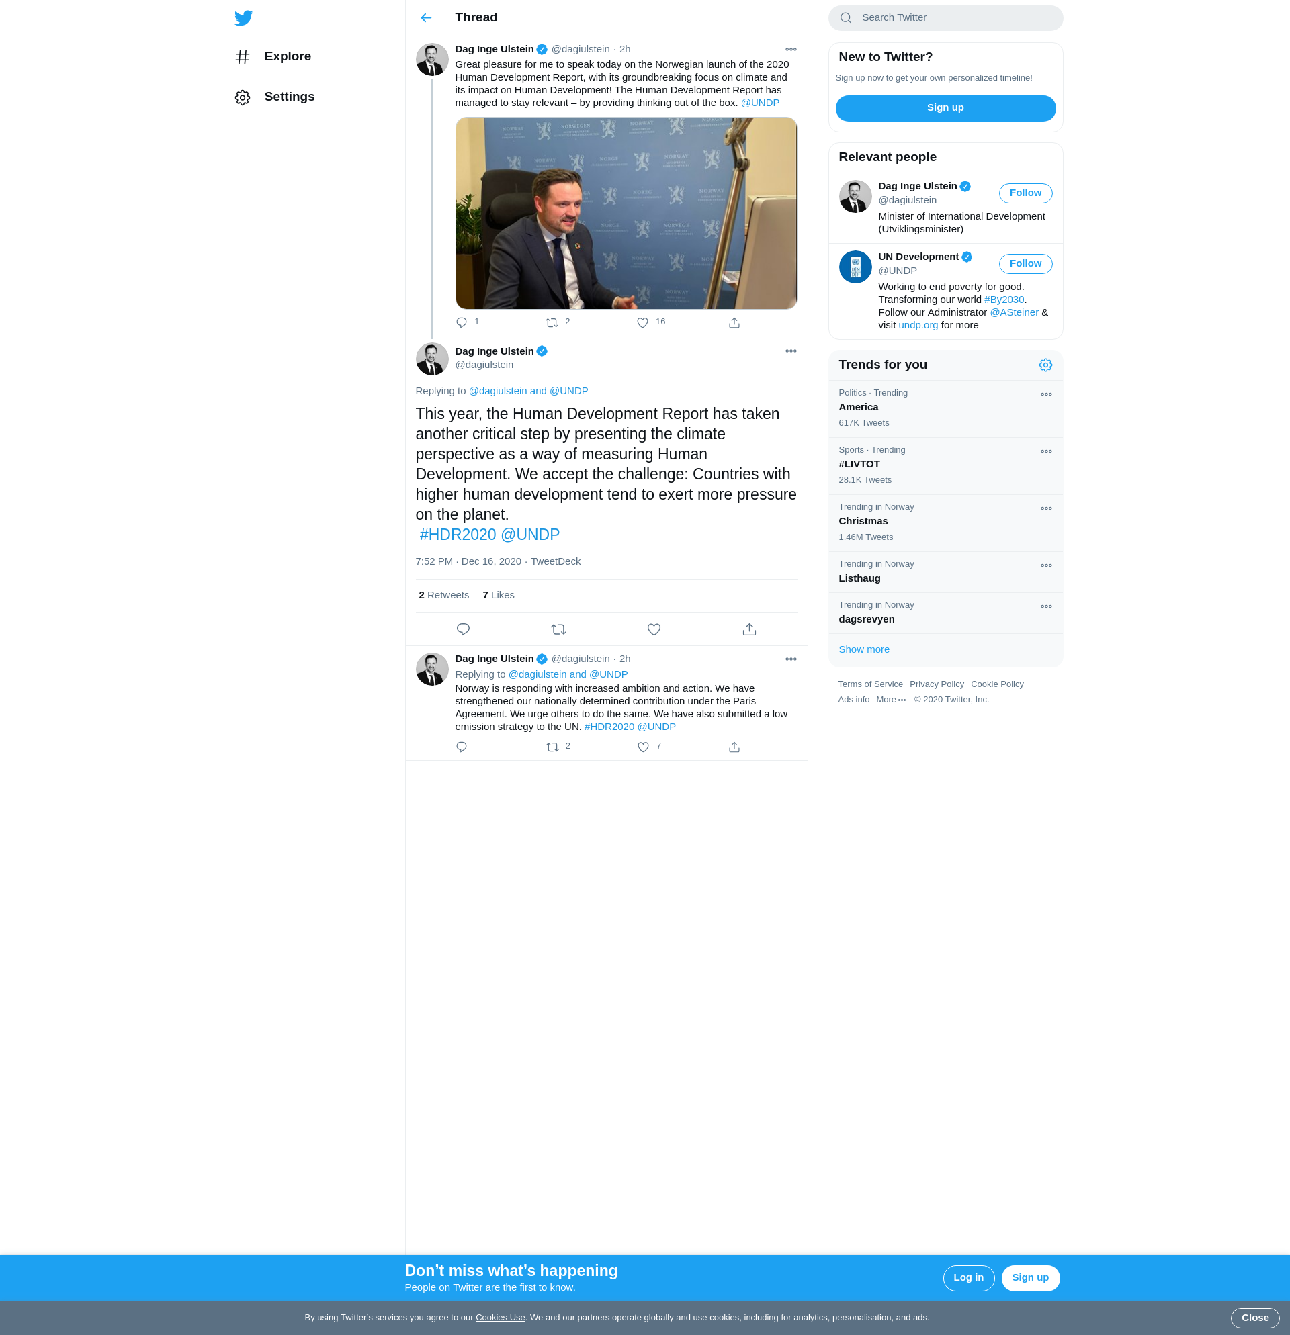Share the first tweet with photo

[x=734, y=322]
